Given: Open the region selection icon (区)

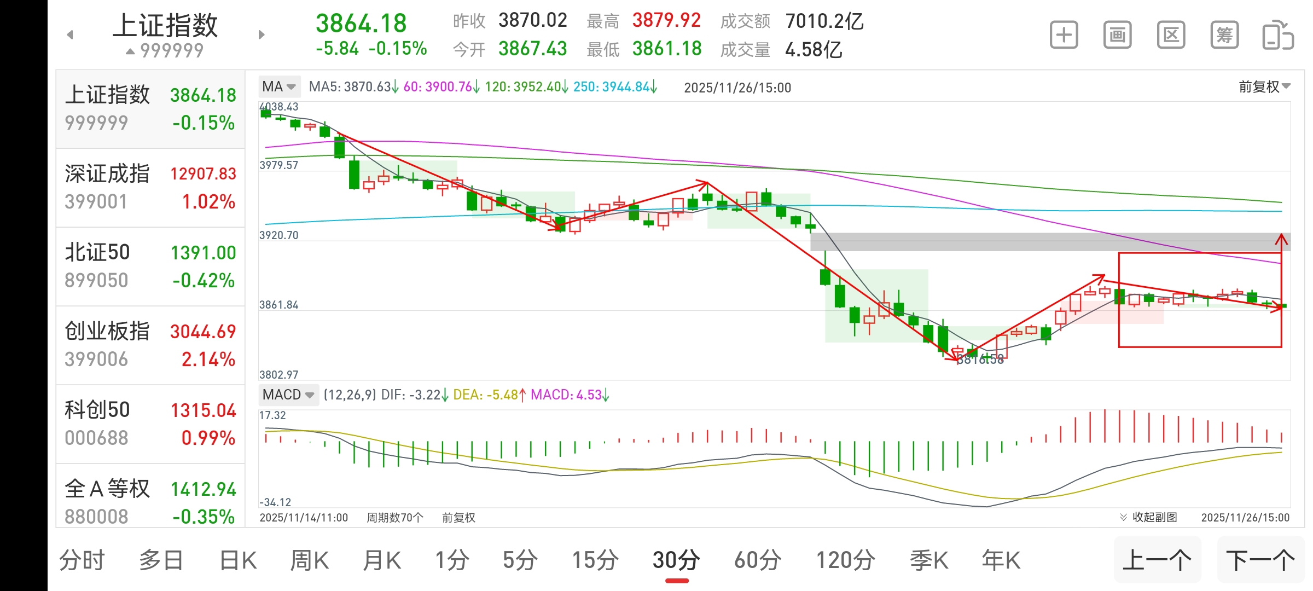Looking at the screenshot, I should tap(1170, 34).
